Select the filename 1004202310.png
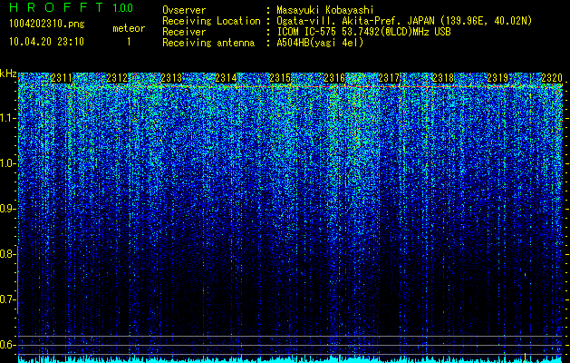570x363 pixels. tap(47, 25)
